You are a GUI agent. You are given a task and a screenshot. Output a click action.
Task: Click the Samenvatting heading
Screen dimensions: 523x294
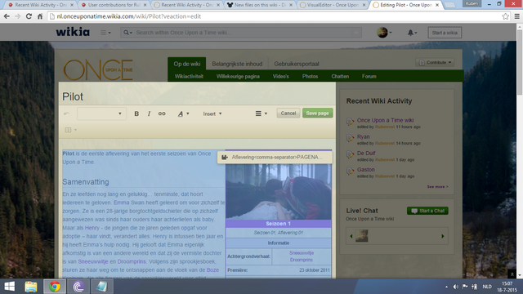tap(86, 182)
